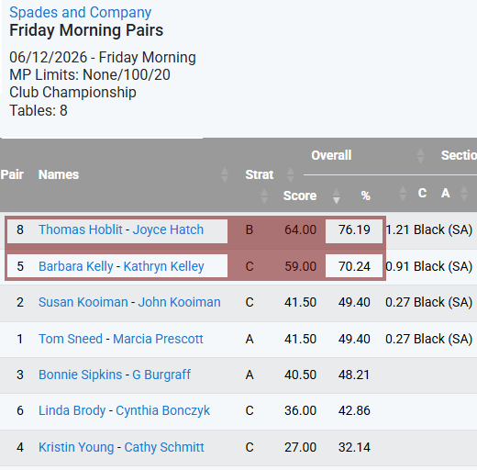
Task: Open Spades and Company club link
Action: 80,13
